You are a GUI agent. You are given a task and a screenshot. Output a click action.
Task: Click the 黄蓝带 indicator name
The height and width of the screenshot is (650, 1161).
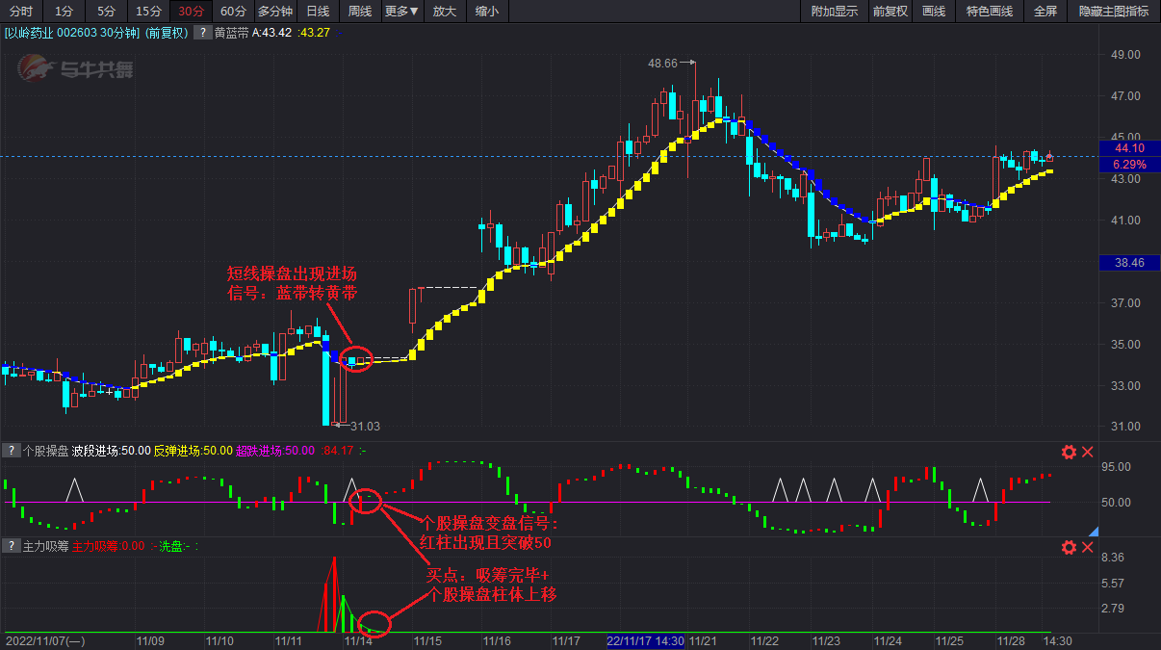pos(232,32)
